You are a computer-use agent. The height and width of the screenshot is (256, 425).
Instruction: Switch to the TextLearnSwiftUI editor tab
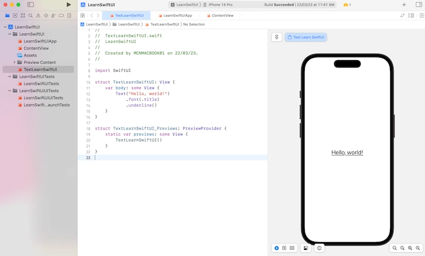pyautogui.click(x=126, y=15)
